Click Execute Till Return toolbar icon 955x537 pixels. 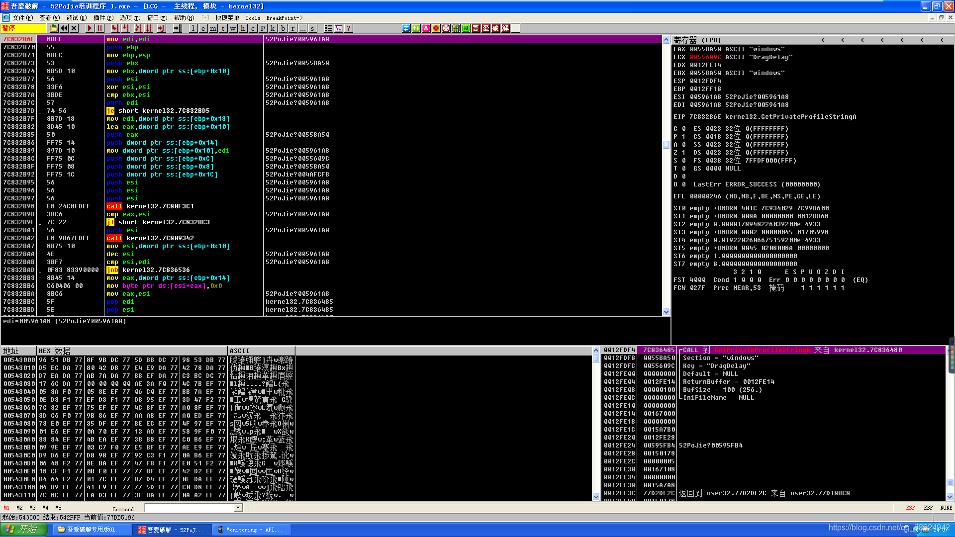click(162, 28)
